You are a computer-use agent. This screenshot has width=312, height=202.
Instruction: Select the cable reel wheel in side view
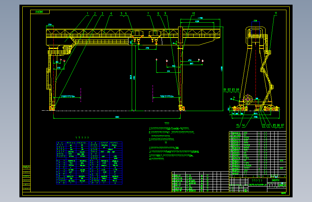[248, 99]
